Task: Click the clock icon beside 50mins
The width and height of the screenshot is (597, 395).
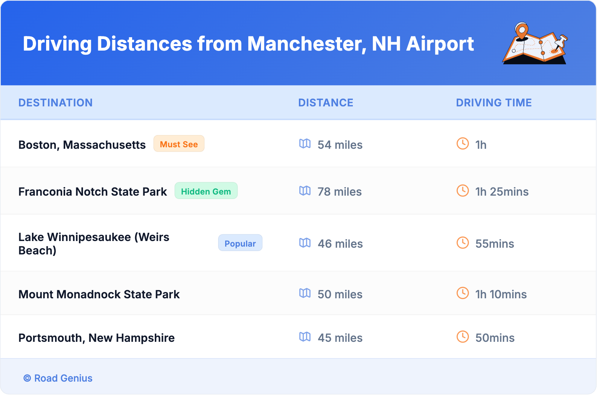Action: (x=463, y=337)
